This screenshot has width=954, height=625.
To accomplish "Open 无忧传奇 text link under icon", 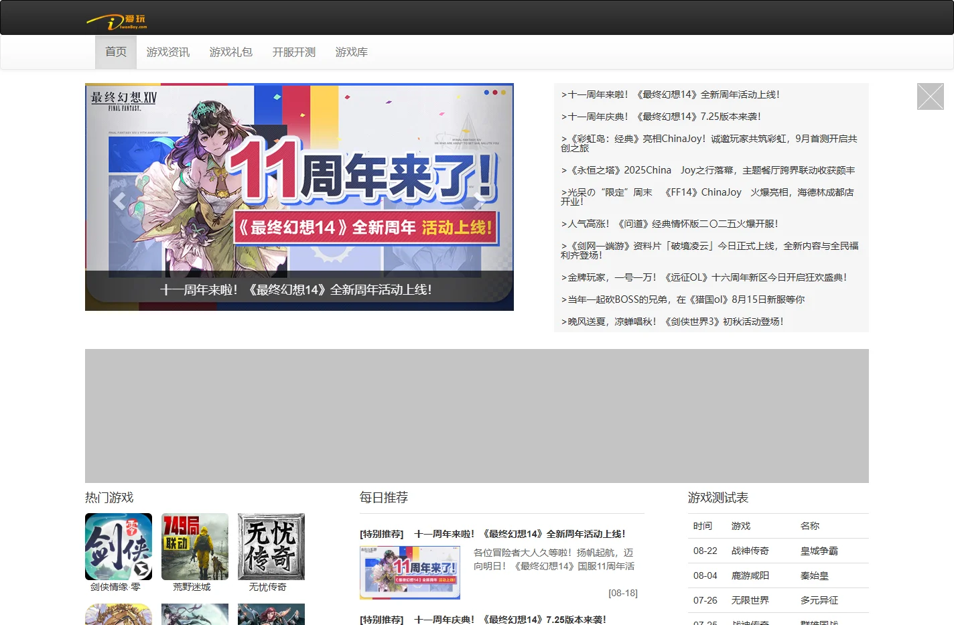I will [268, 587].
